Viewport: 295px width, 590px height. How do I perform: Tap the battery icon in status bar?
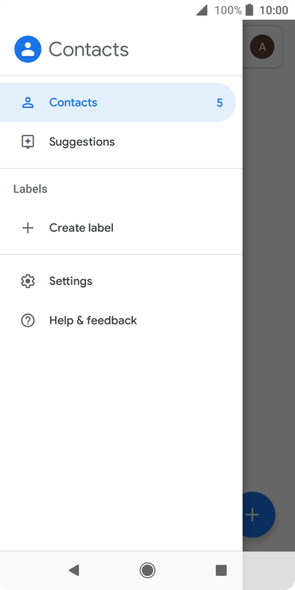coord(249,10)
